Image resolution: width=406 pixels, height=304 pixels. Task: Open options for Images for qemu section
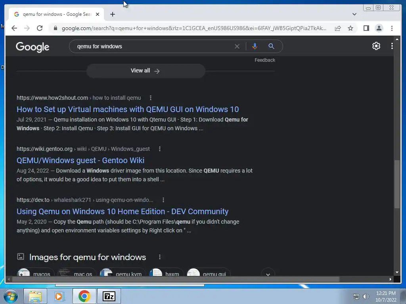(x=160, y=256)
